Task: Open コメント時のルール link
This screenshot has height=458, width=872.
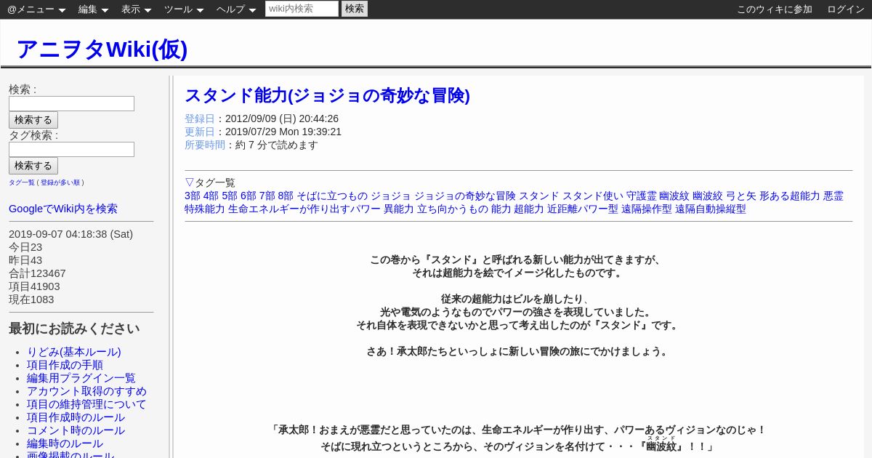Action: tap(76, 430)
